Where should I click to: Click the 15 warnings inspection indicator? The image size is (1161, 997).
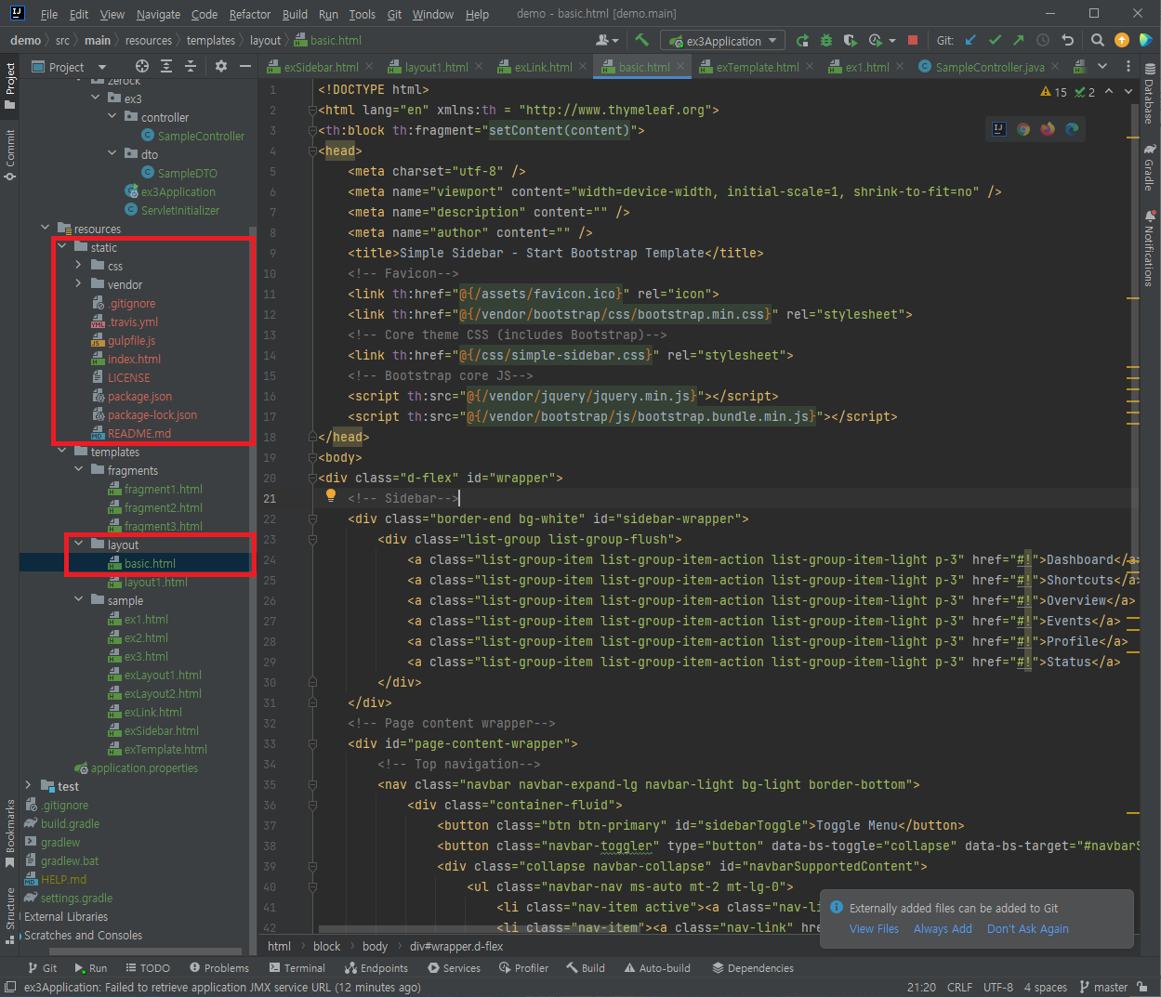tap(1054, 92)
